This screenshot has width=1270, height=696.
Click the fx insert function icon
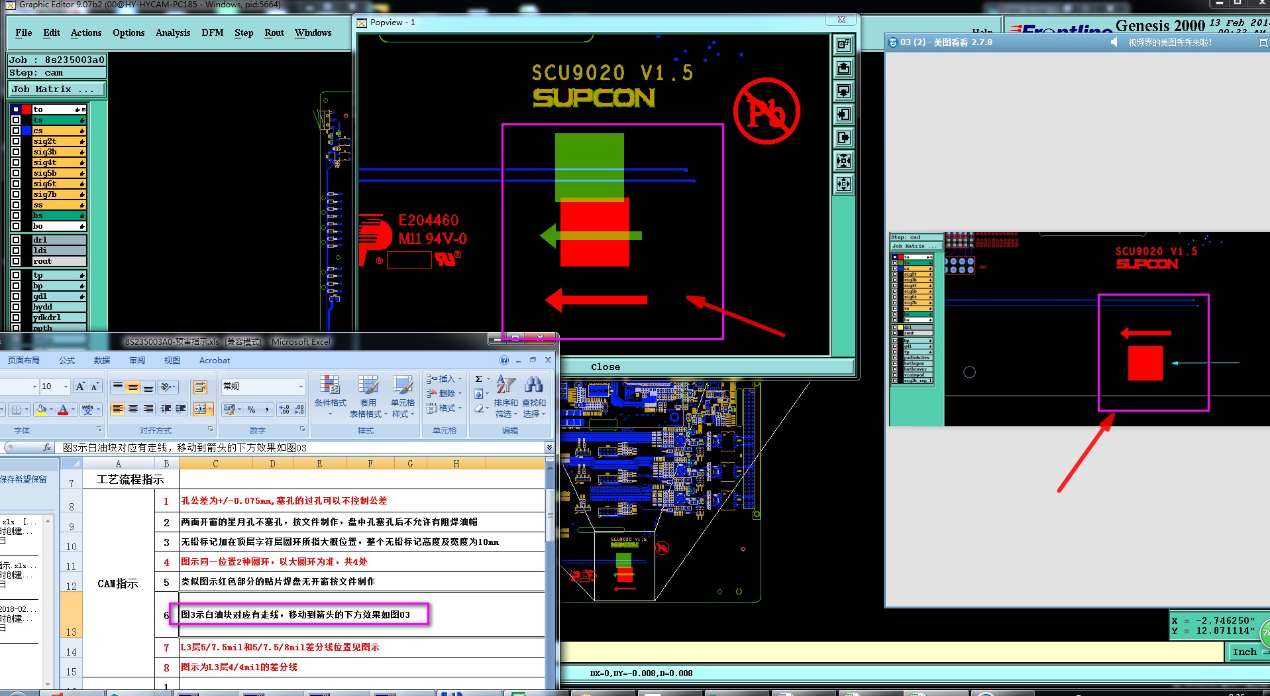coord(47,447)
